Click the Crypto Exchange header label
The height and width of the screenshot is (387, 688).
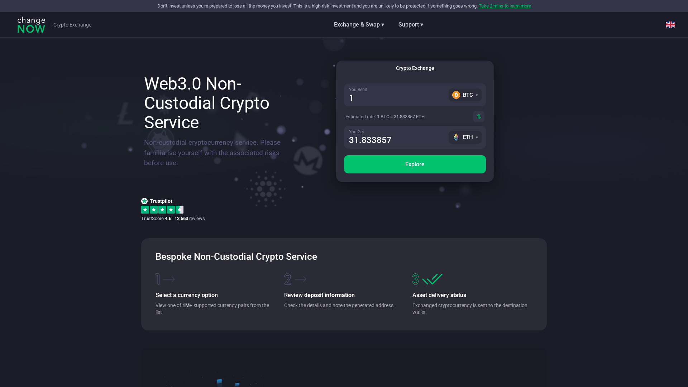[x=72, y=25]
